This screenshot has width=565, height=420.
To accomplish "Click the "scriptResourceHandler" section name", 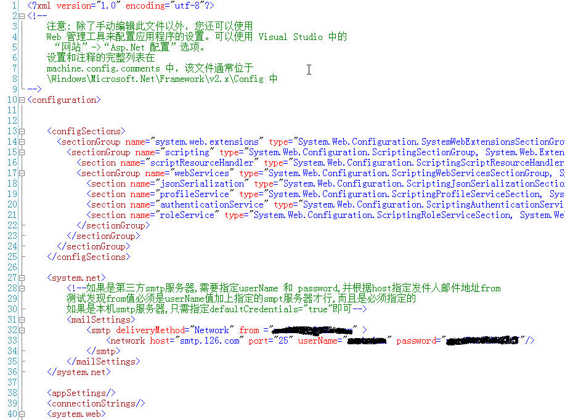I will [202, 163].
